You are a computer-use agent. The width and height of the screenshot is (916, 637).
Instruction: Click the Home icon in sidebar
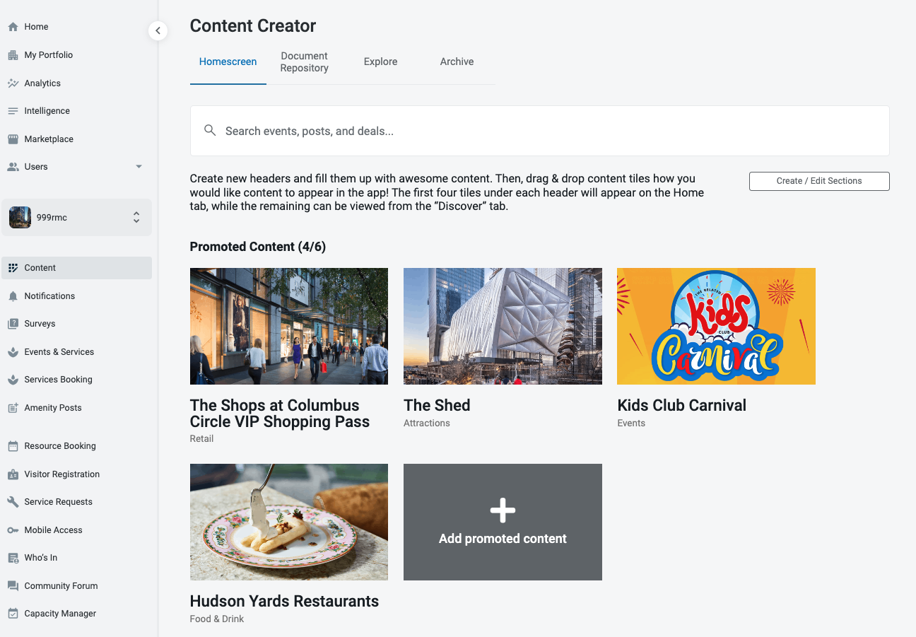pos(13,27)
